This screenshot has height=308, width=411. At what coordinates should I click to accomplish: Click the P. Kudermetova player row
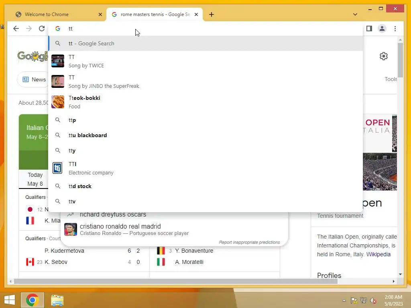pos(84,251)
